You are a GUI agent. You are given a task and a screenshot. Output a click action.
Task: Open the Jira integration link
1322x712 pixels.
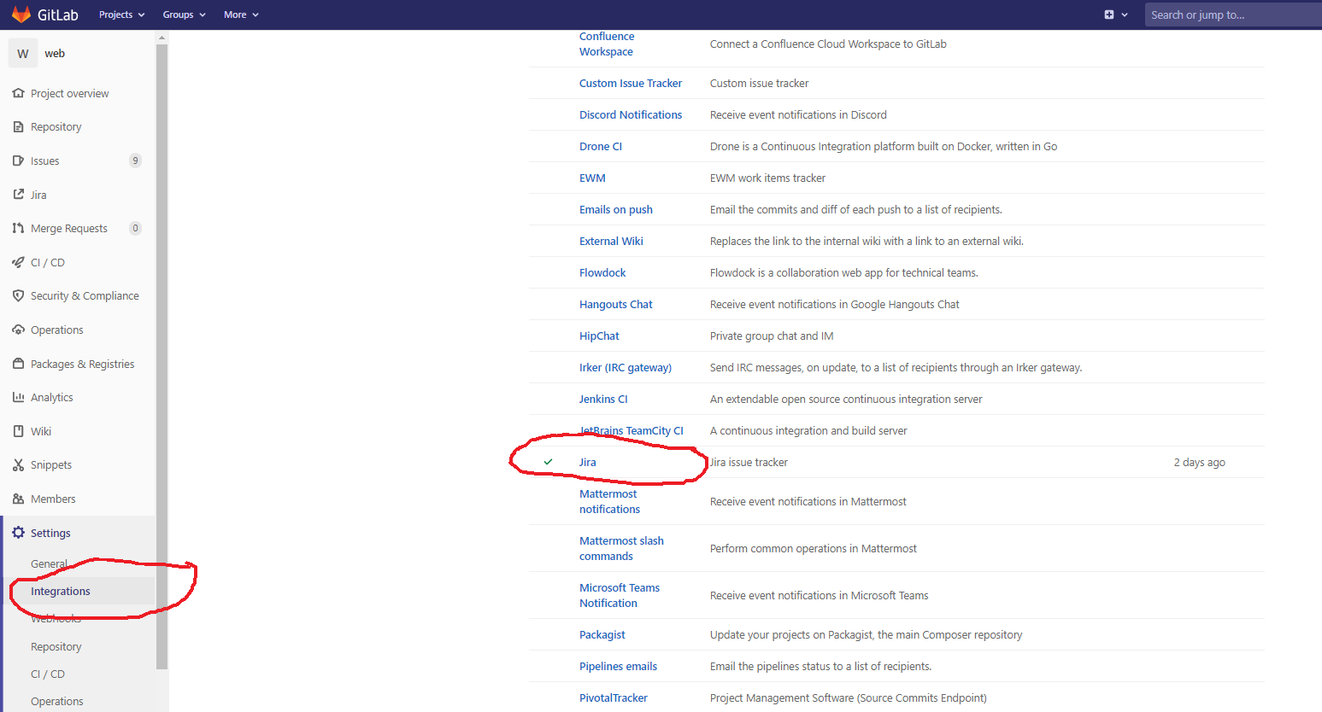pos(588,462)
